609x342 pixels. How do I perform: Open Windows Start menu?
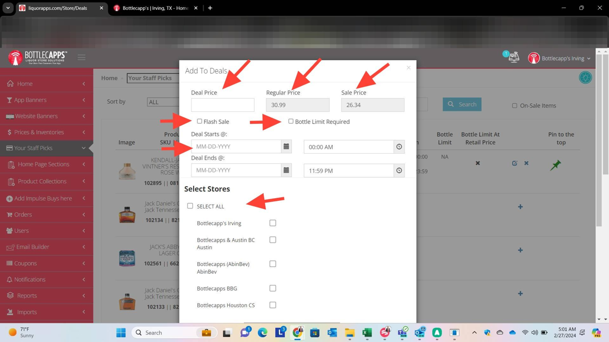[x=121, y=332]
